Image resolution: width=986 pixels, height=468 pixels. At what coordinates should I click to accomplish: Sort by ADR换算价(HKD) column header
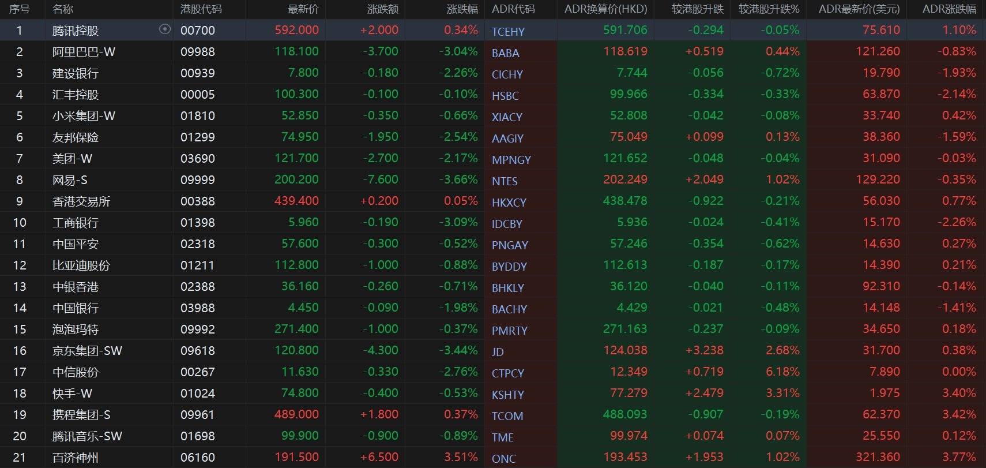pyautogui.click(x=605, y=9)
